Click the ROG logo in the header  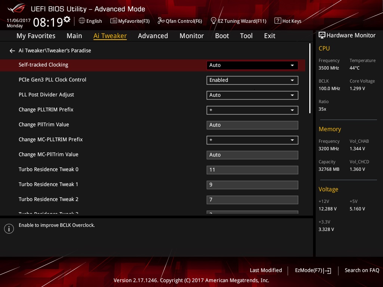click(16, 8)
